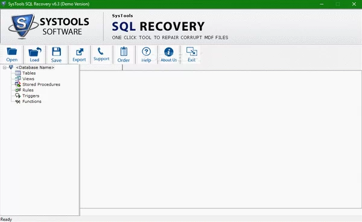Select the Triggers tree item
Image resolution: width=362 pixels, height=222 pixels.
point(31,96)
